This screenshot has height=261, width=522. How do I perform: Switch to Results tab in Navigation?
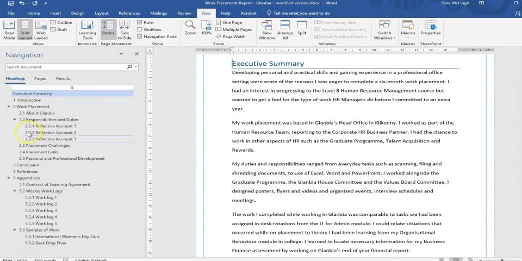(x=63, y=78)
